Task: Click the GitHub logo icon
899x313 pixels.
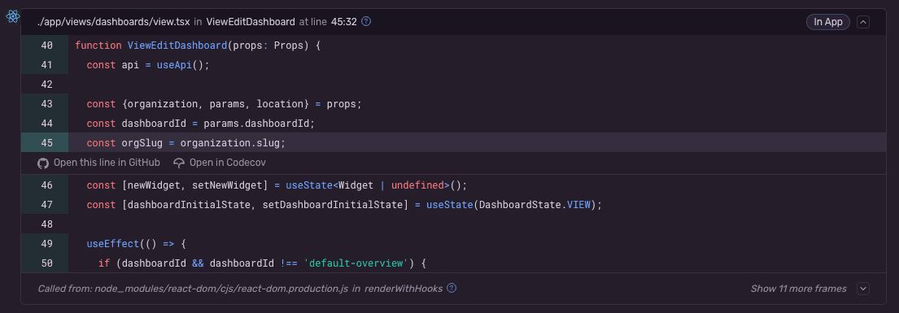Action: (x=43, y=163)
